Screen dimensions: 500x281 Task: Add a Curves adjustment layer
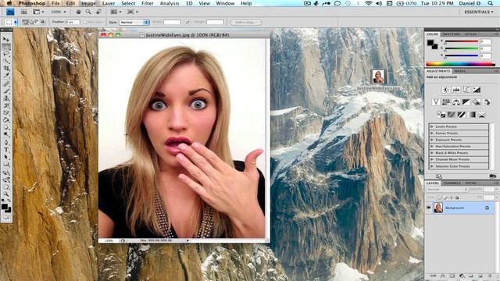click(x=466, y=90)
